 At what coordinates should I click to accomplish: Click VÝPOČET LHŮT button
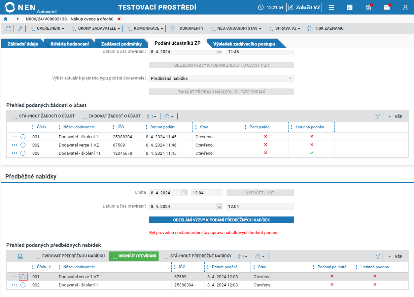[x=260, y=193]
